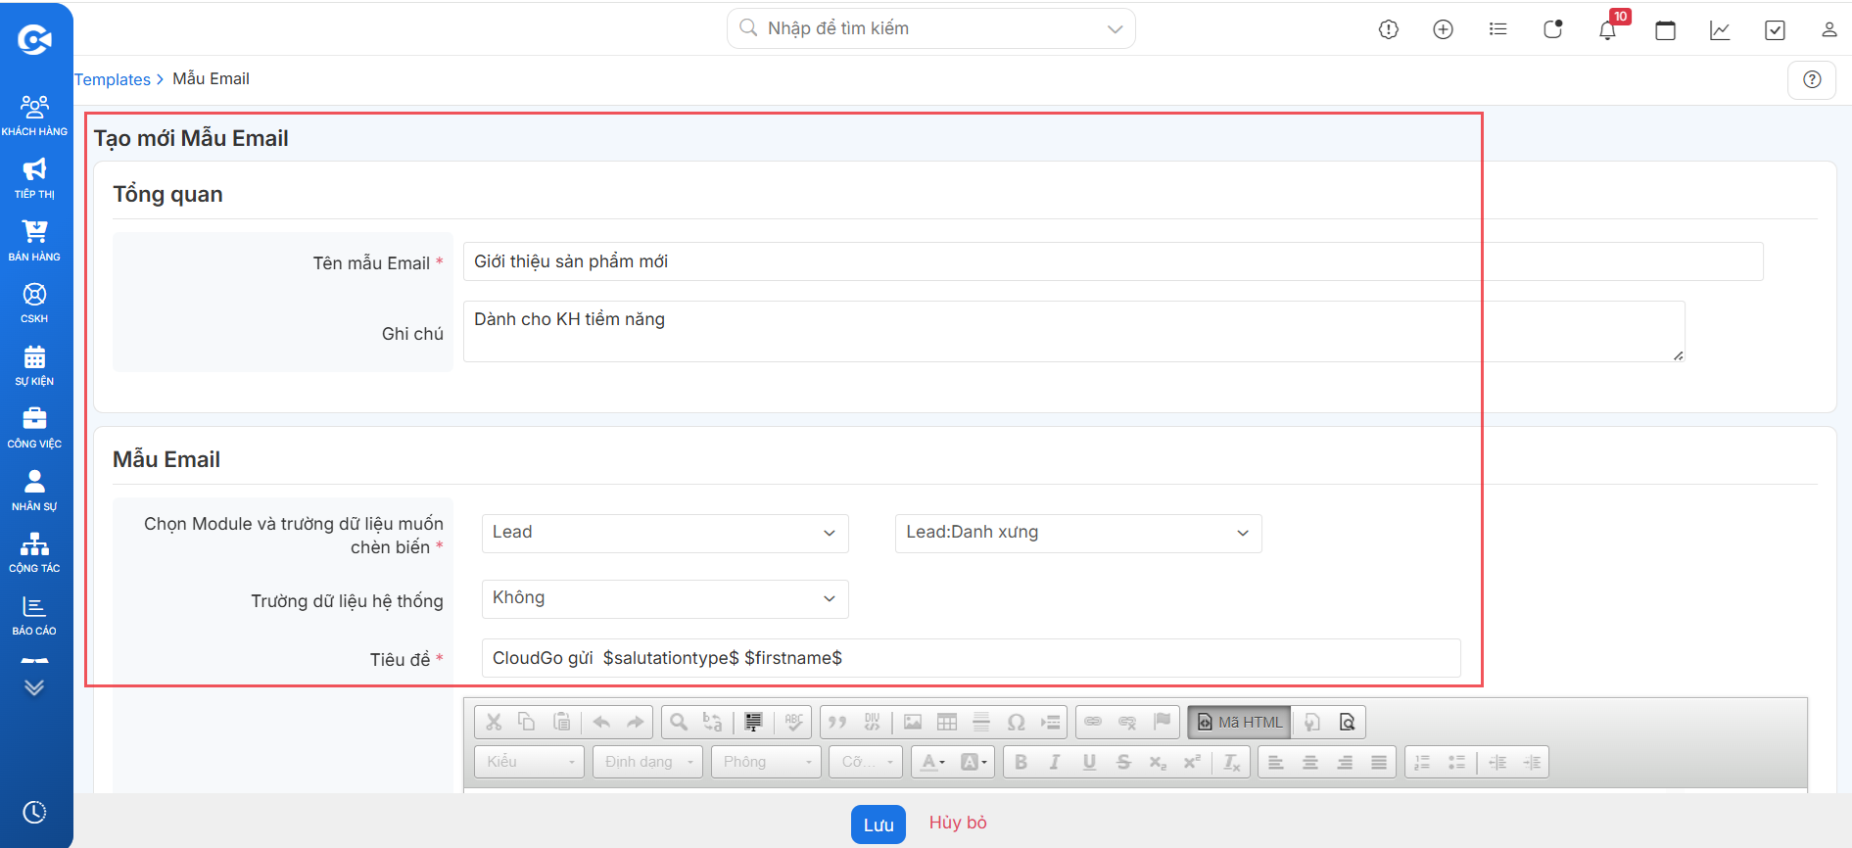Click the Tiêu đề subject field
Image resolution: width=1852 pixels, height=848 pixels.
971,658
